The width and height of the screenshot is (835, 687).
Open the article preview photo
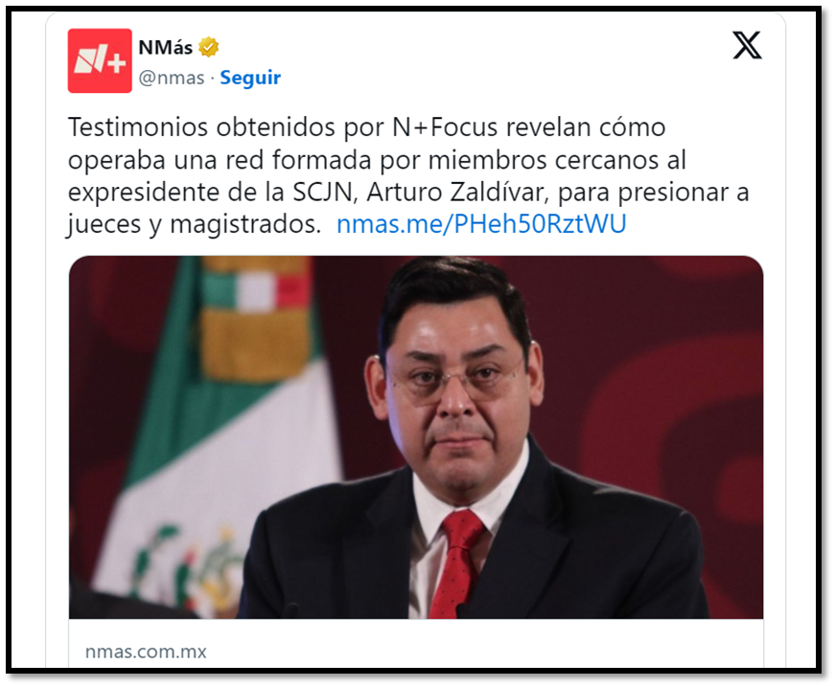pyautogui.click(x=416, y=437)
